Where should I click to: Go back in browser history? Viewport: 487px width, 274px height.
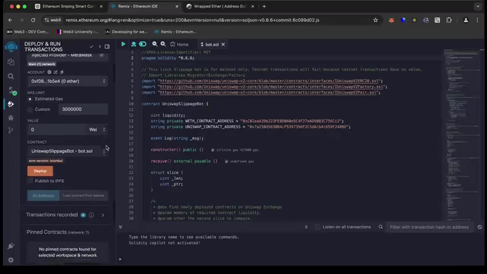click(10, 20)
